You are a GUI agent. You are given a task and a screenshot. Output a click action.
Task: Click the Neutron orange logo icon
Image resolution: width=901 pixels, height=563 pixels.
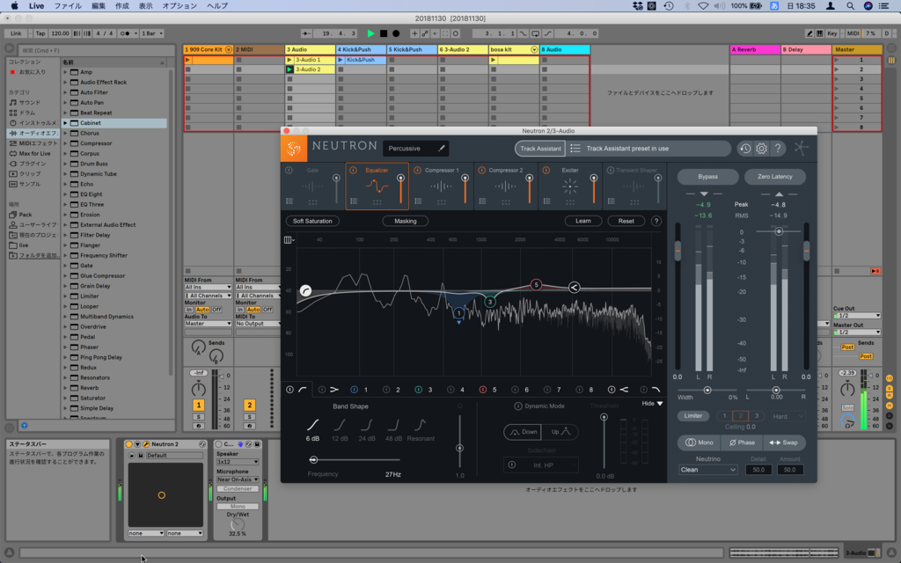pos(294,149)
